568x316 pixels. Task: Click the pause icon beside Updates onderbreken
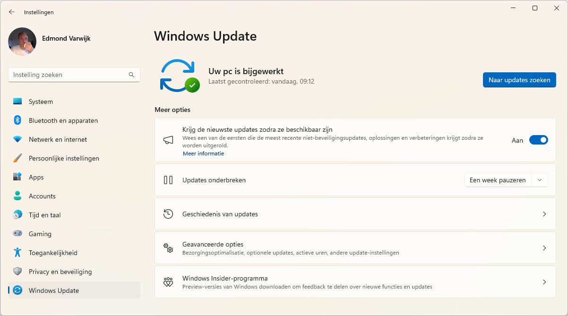tap(168, 180)
